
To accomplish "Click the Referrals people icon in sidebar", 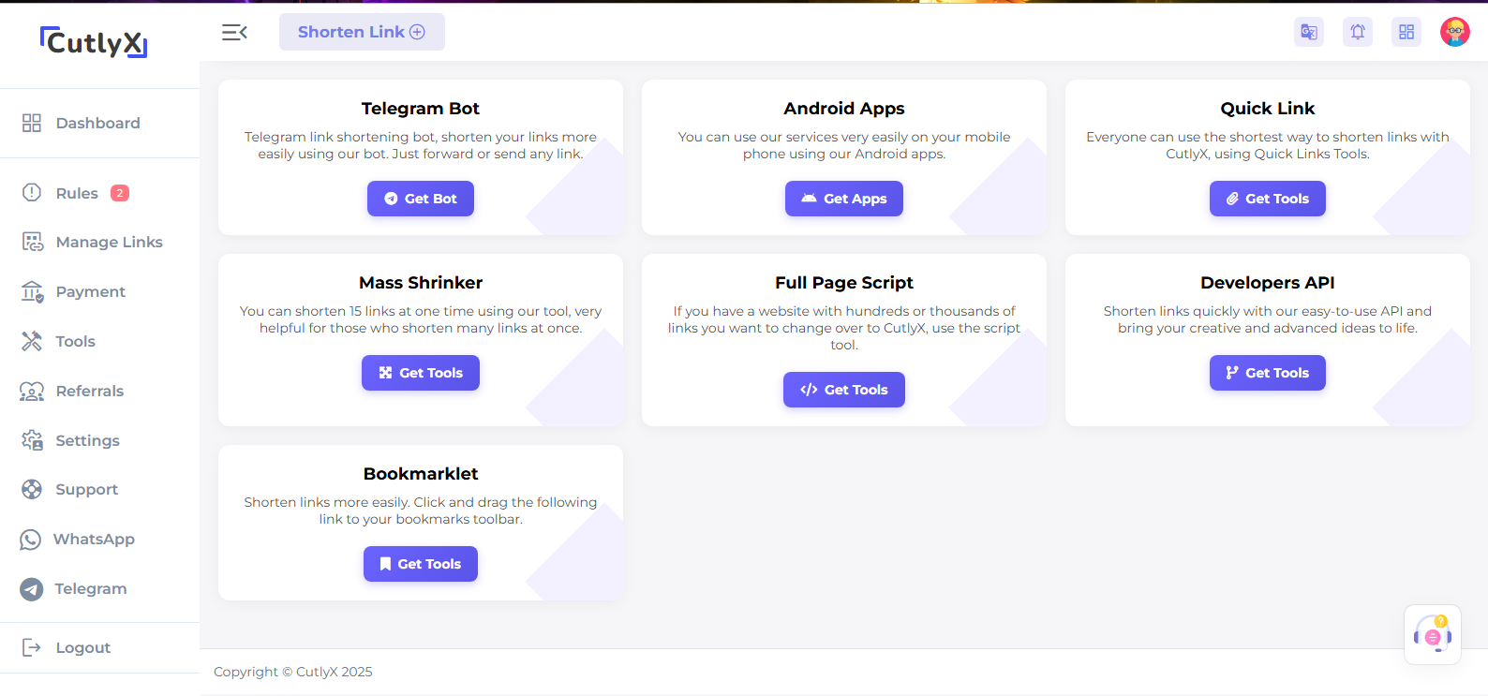I will click(32, 391).
